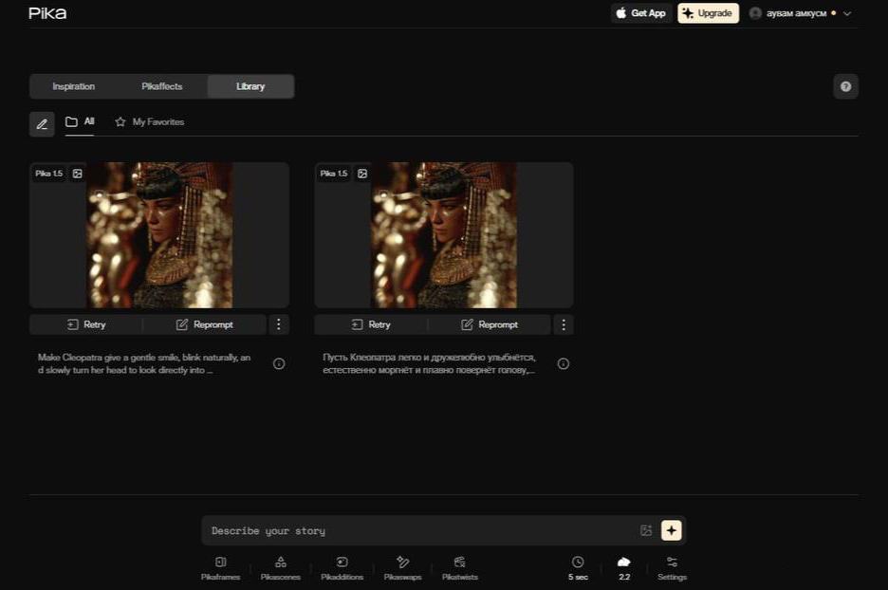The image size is (888, 590).
Task: Click the Describe your story input field
Action: (417, 530)
